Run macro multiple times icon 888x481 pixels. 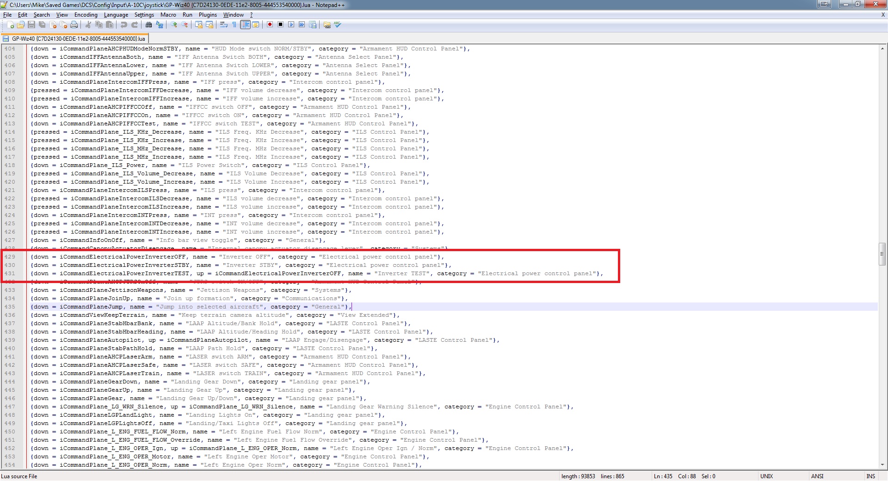pyautogui.click(x=302, y=25)
